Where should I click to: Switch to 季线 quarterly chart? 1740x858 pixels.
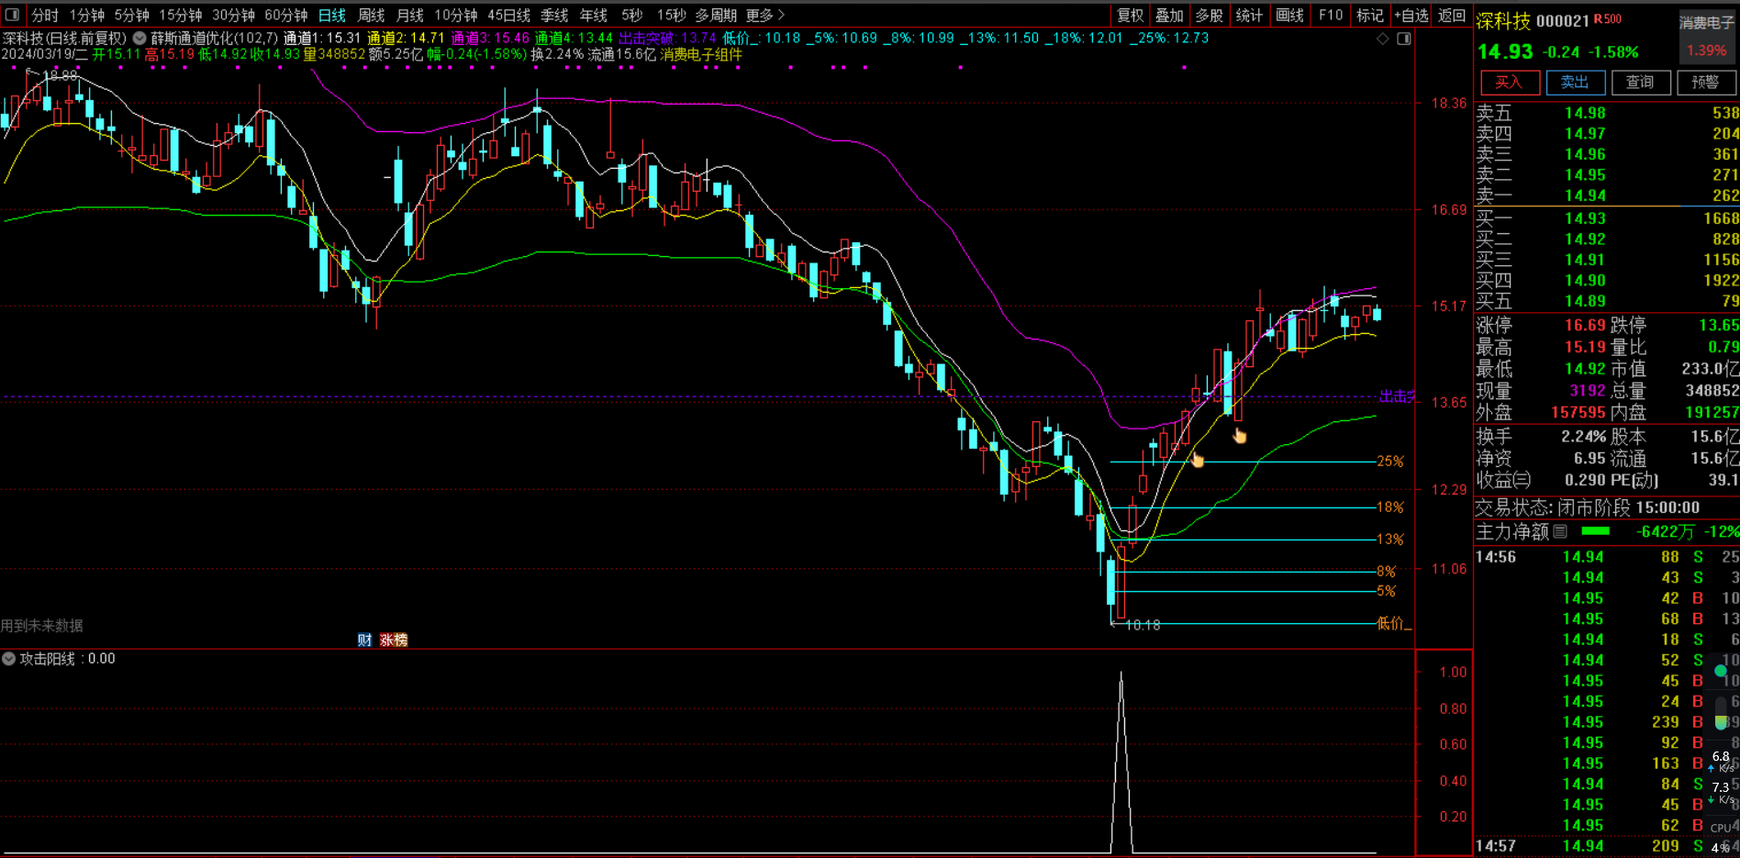click(x=554, y=15)
